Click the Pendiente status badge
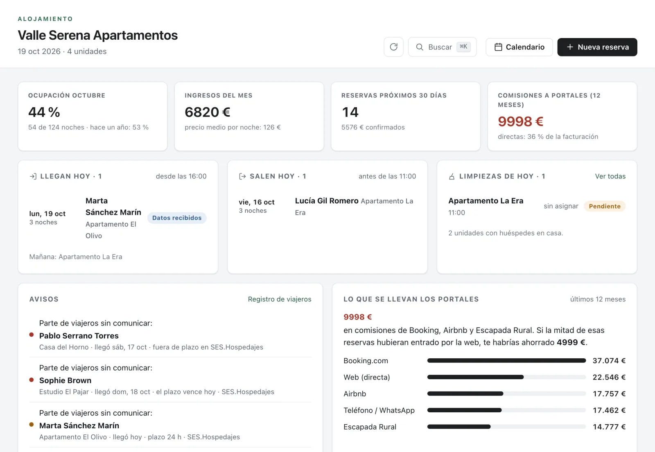The width and height of the screenshot is (655, 452). [605, 206]
